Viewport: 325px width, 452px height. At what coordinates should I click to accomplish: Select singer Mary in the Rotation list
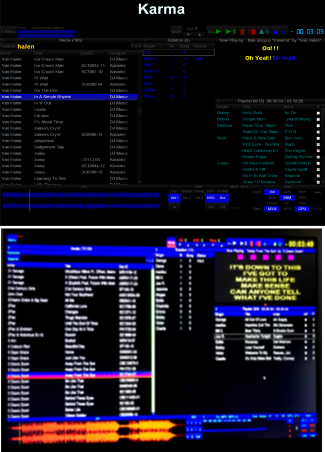pos(179,96)
